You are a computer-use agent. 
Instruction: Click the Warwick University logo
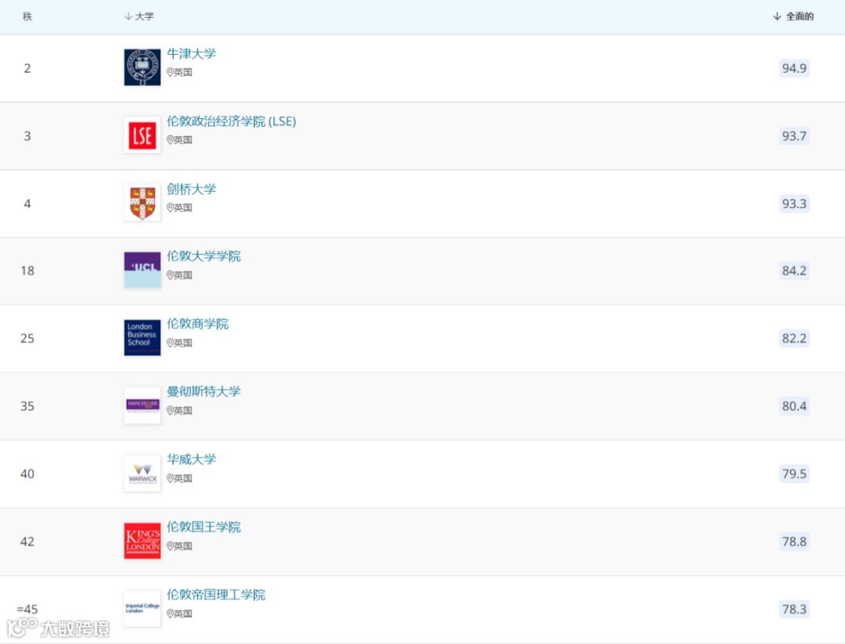(142, 473)
